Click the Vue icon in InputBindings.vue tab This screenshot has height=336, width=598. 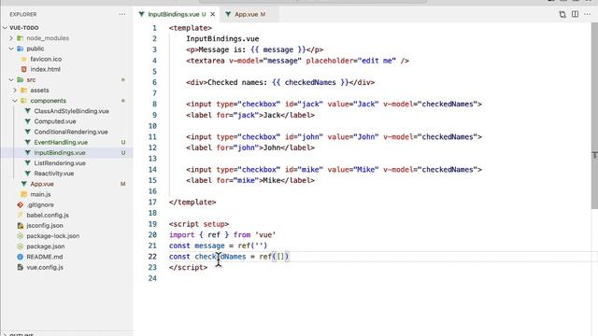pos(141,14)
